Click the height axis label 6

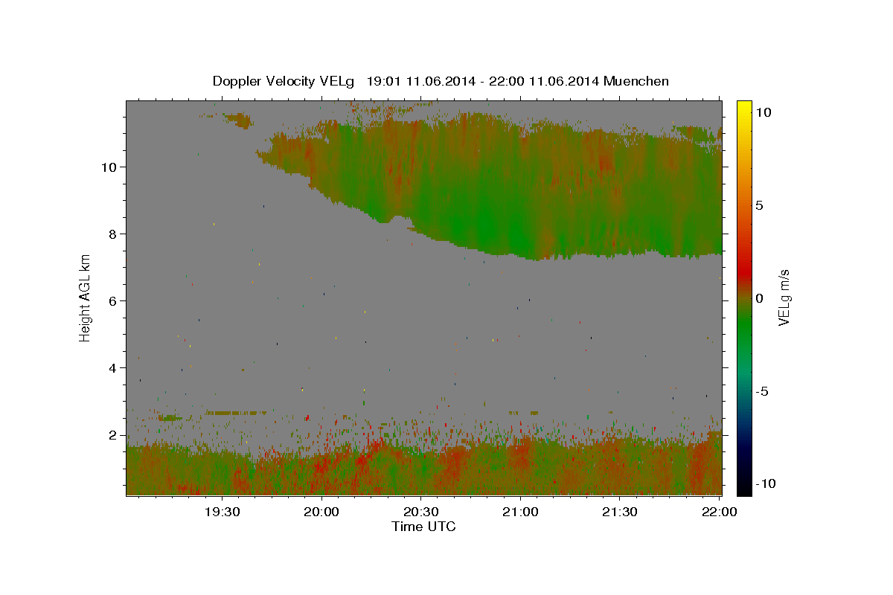pyautogui.click(x=115, y=300)
